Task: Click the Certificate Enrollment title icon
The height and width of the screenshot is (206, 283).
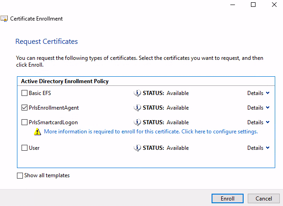Action: point(5,19)
